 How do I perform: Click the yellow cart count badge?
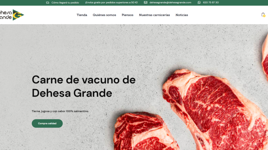click(264, 16)
